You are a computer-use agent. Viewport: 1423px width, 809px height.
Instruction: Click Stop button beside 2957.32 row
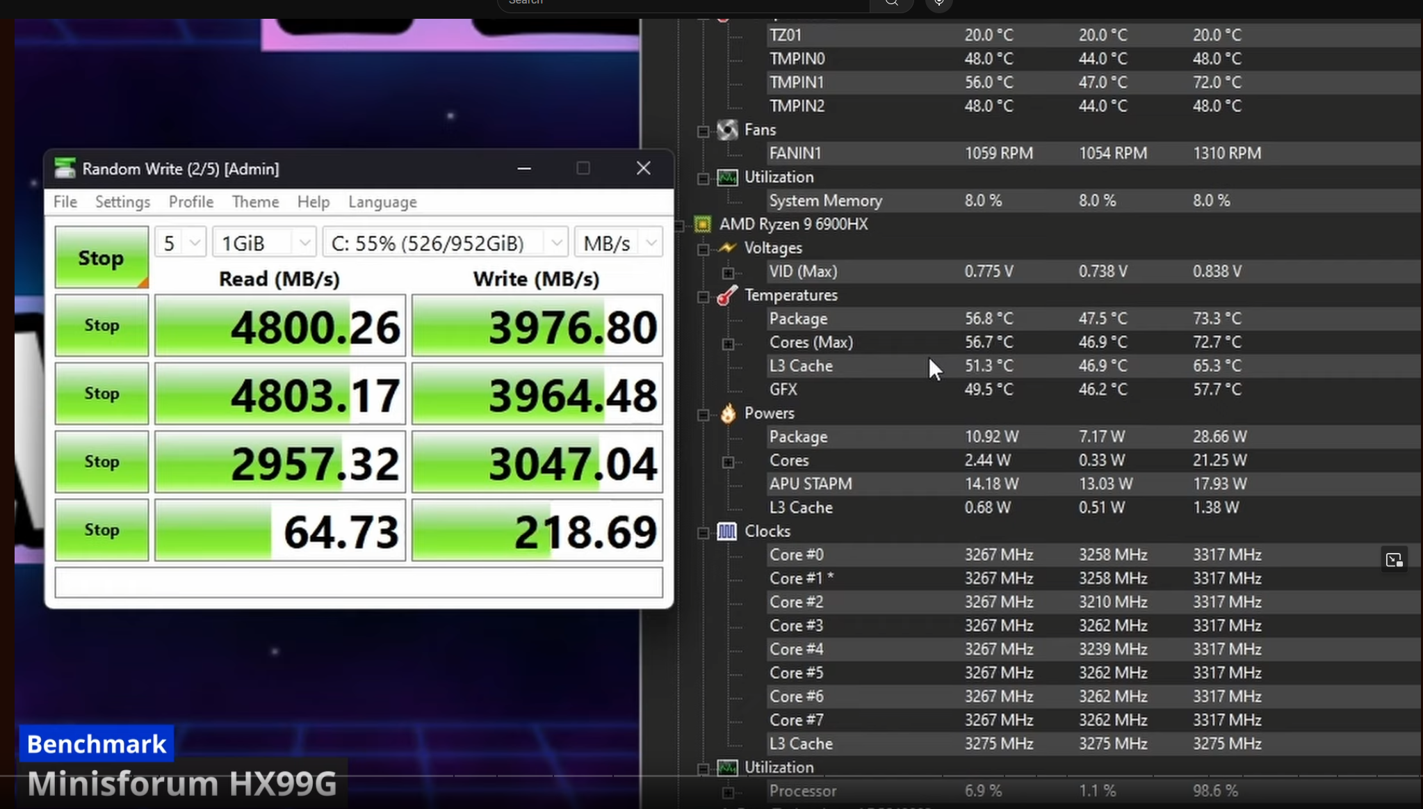coord(101,461)
